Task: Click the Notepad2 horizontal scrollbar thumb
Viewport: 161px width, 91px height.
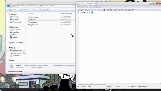Action: 92,84
